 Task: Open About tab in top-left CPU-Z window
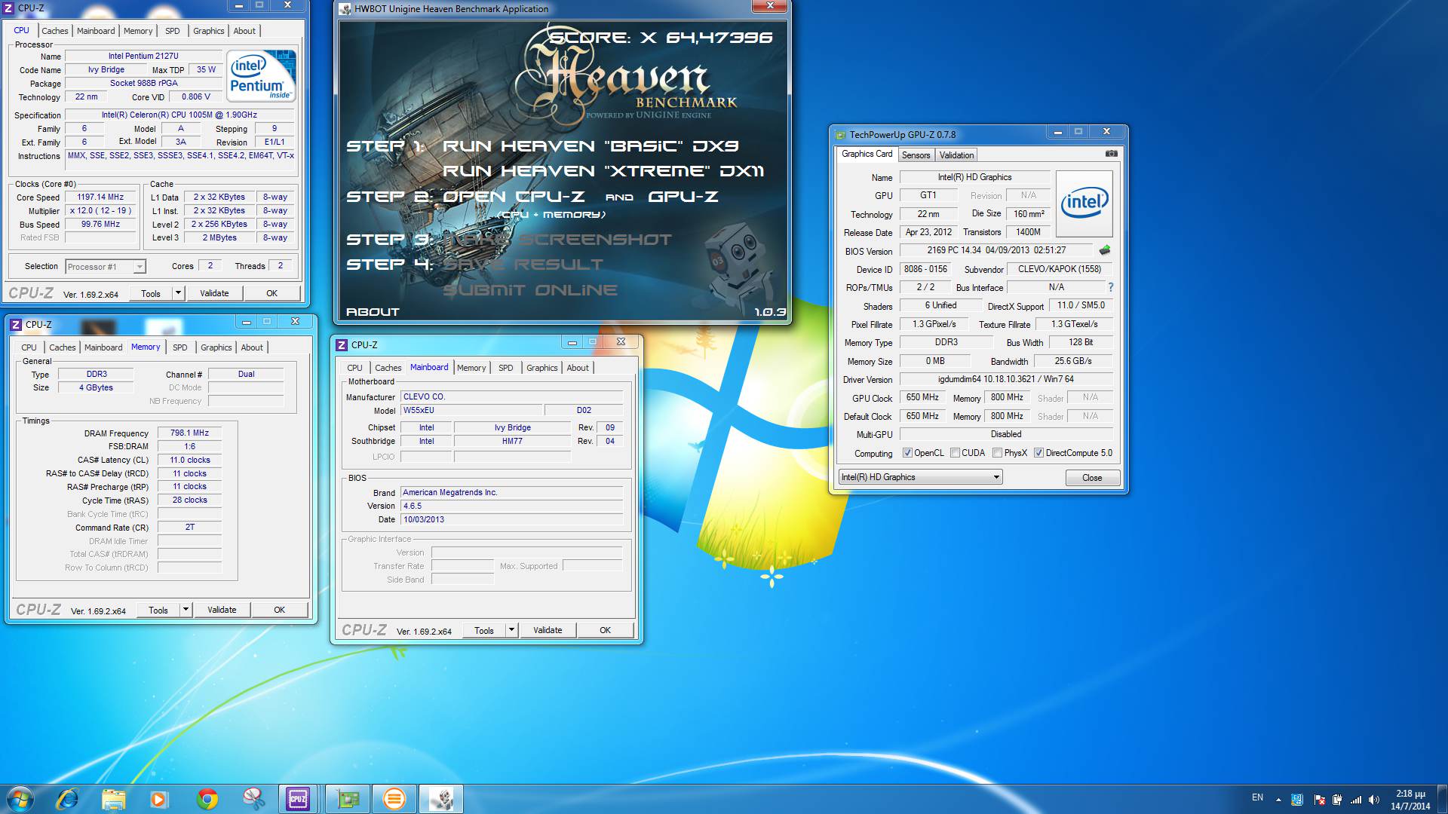pos(244,31)
